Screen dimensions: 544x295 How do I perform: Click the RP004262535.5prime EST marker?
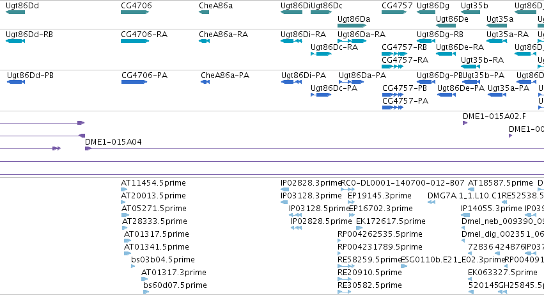[339, 241]
